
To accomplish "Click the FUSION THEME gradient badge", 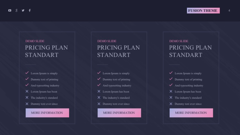I will (203, 11).
